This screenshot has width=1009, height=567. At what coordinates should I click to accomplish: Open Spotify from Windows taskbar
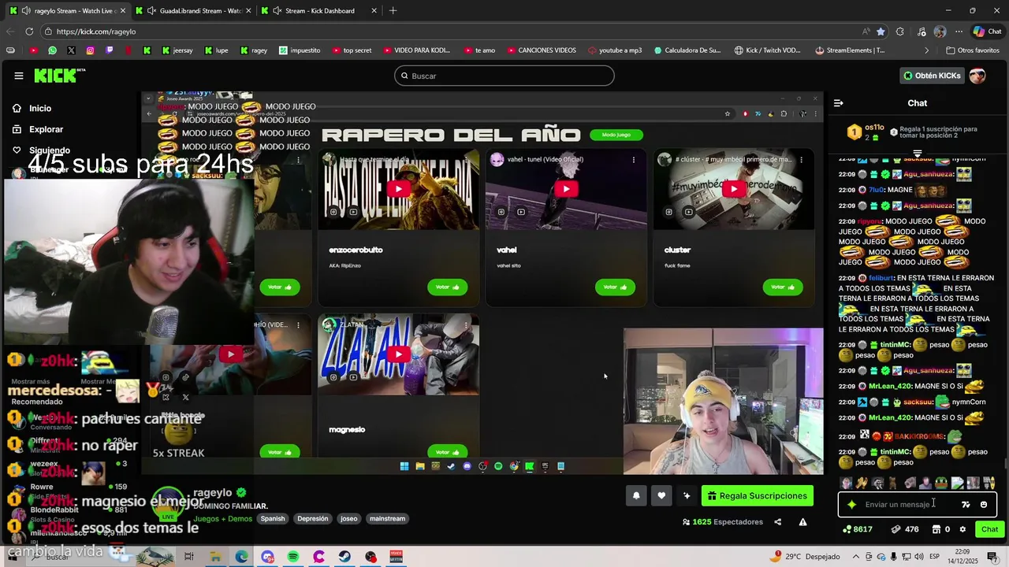[x=293, y=557]
